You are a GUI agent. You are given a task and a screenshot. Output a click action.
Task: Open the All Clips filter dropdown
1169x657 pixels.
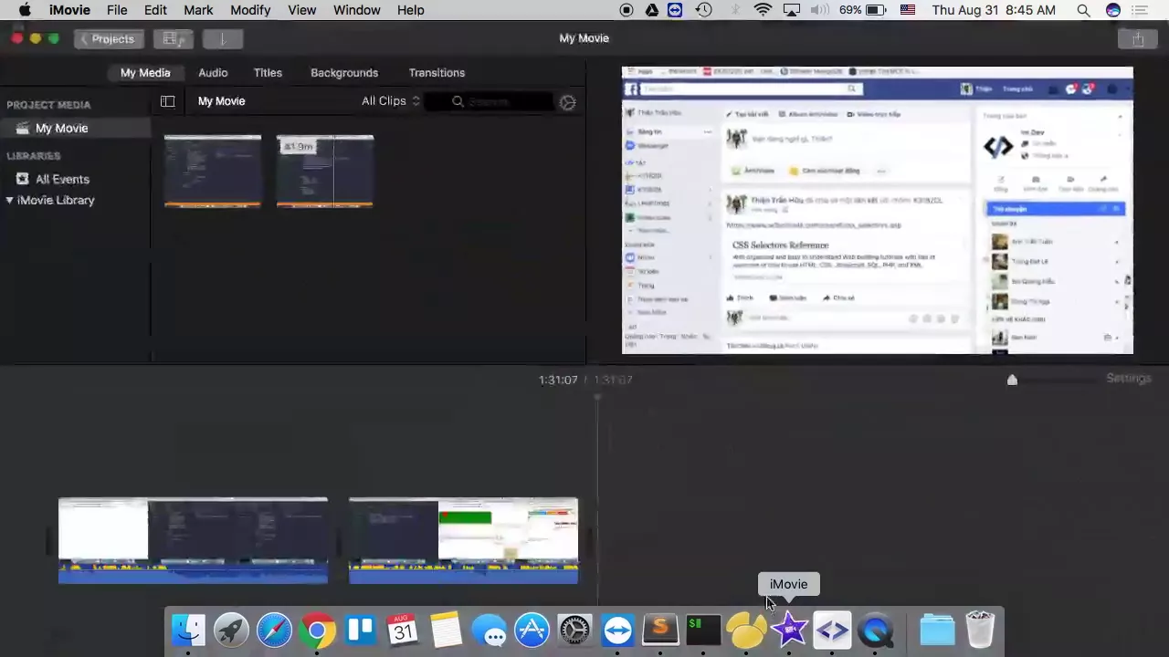[391, 101]
